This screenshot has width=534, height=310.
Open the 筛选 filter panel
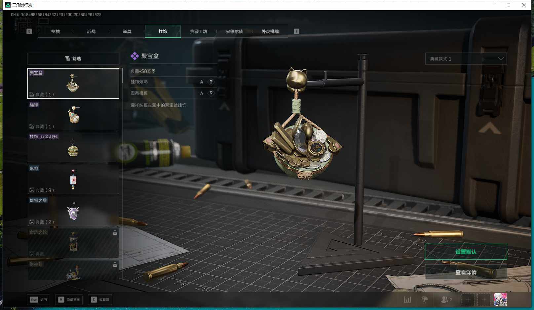point(73,59)
